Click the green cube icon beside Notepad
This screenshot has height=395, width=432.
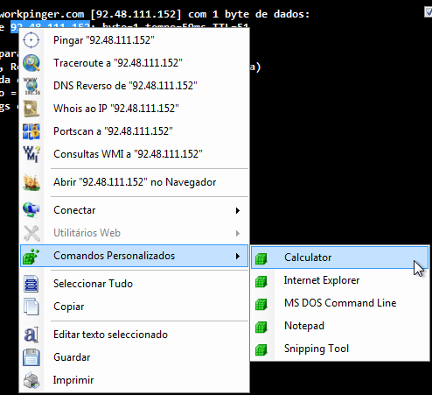(261, 327)
